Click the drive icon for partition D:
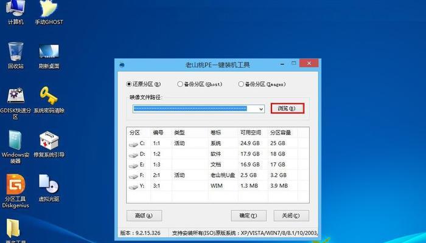This screenshot has width=426, height=243. coord(133,155)
